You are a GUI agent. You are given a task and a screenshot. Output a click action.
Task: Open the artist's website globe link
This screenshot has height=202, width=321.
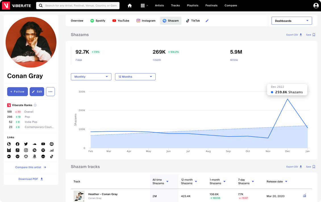pos(9,144)
